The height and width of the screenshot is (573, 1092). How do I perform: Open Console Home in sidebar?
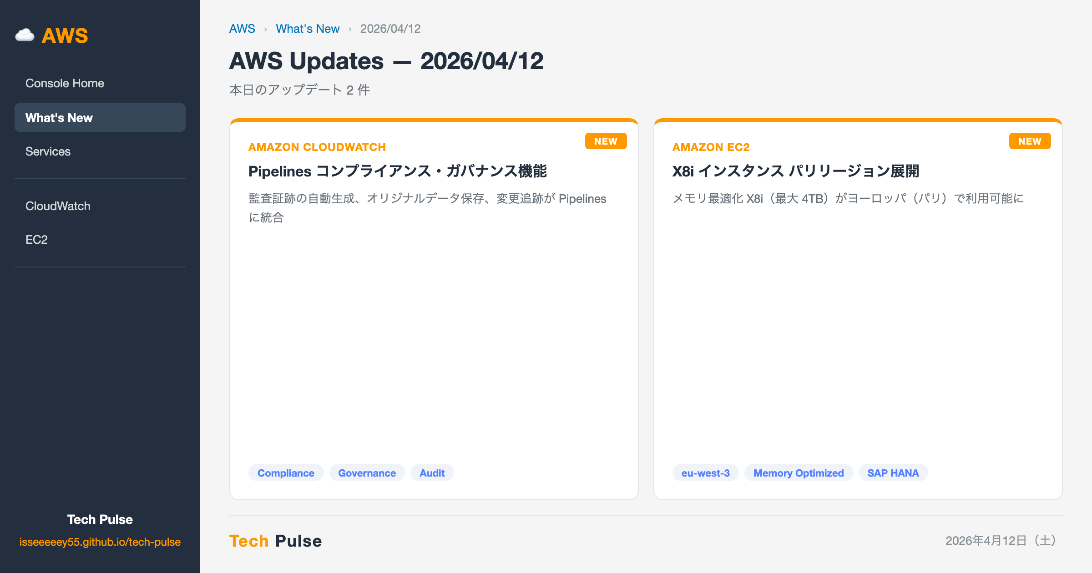tap(65, 83)
